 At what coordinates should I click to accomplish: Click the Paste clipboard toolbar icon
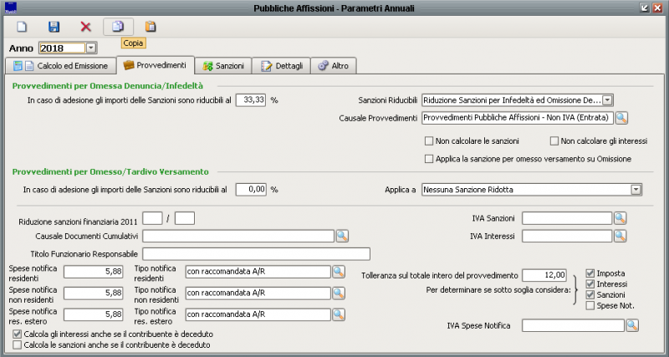tap(151, 27)
